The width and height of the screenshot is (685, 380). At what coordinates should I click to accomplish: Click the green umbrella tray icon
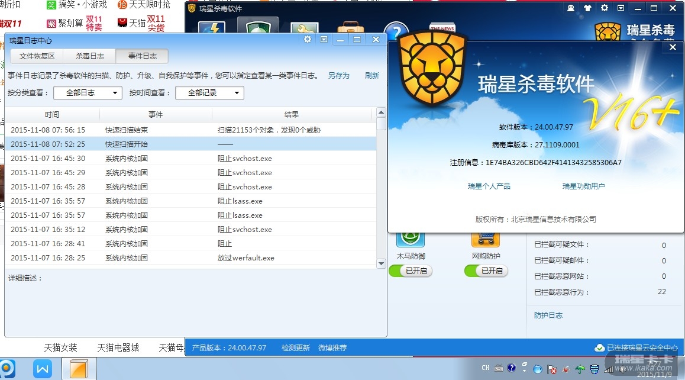click(x=580, y=370)
